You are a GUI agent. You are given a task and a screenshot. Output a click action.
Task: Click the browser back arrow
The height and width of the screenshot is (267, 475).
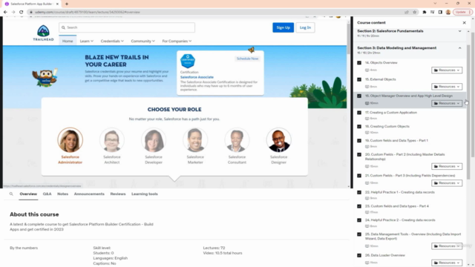pyautogui.click(x=5, y=12)
